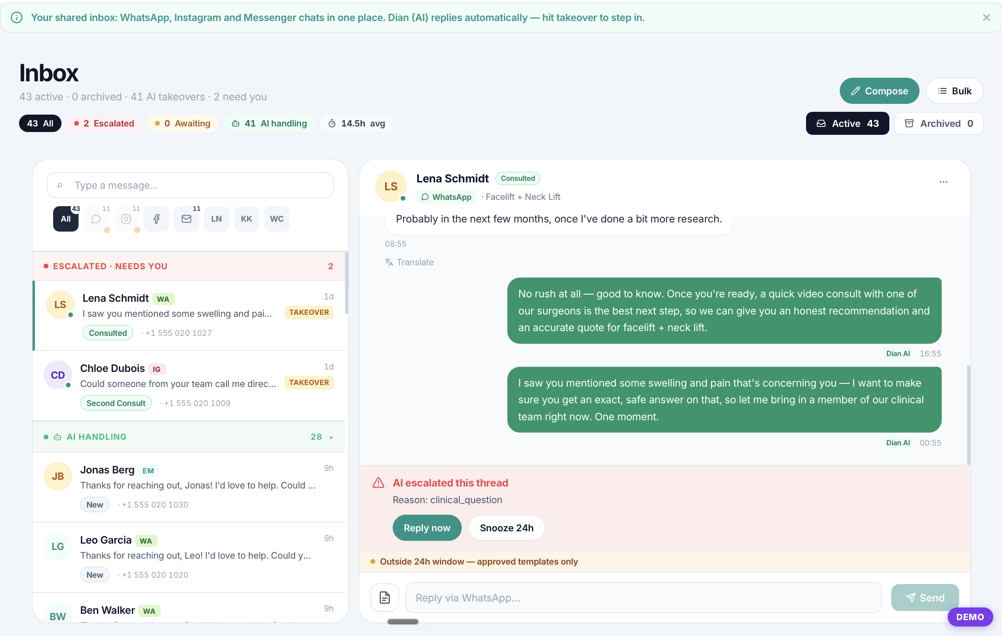The image size is (1002, 636).
Task: Open the three-dot thread options menu
Action: pyautogui.click(x=943, y=182)
